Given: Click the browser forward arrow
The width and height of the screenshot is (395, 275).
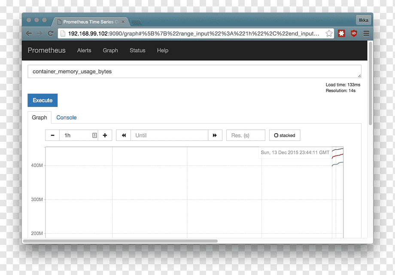Looking at the screenshot, I should [x=39, y=33].
